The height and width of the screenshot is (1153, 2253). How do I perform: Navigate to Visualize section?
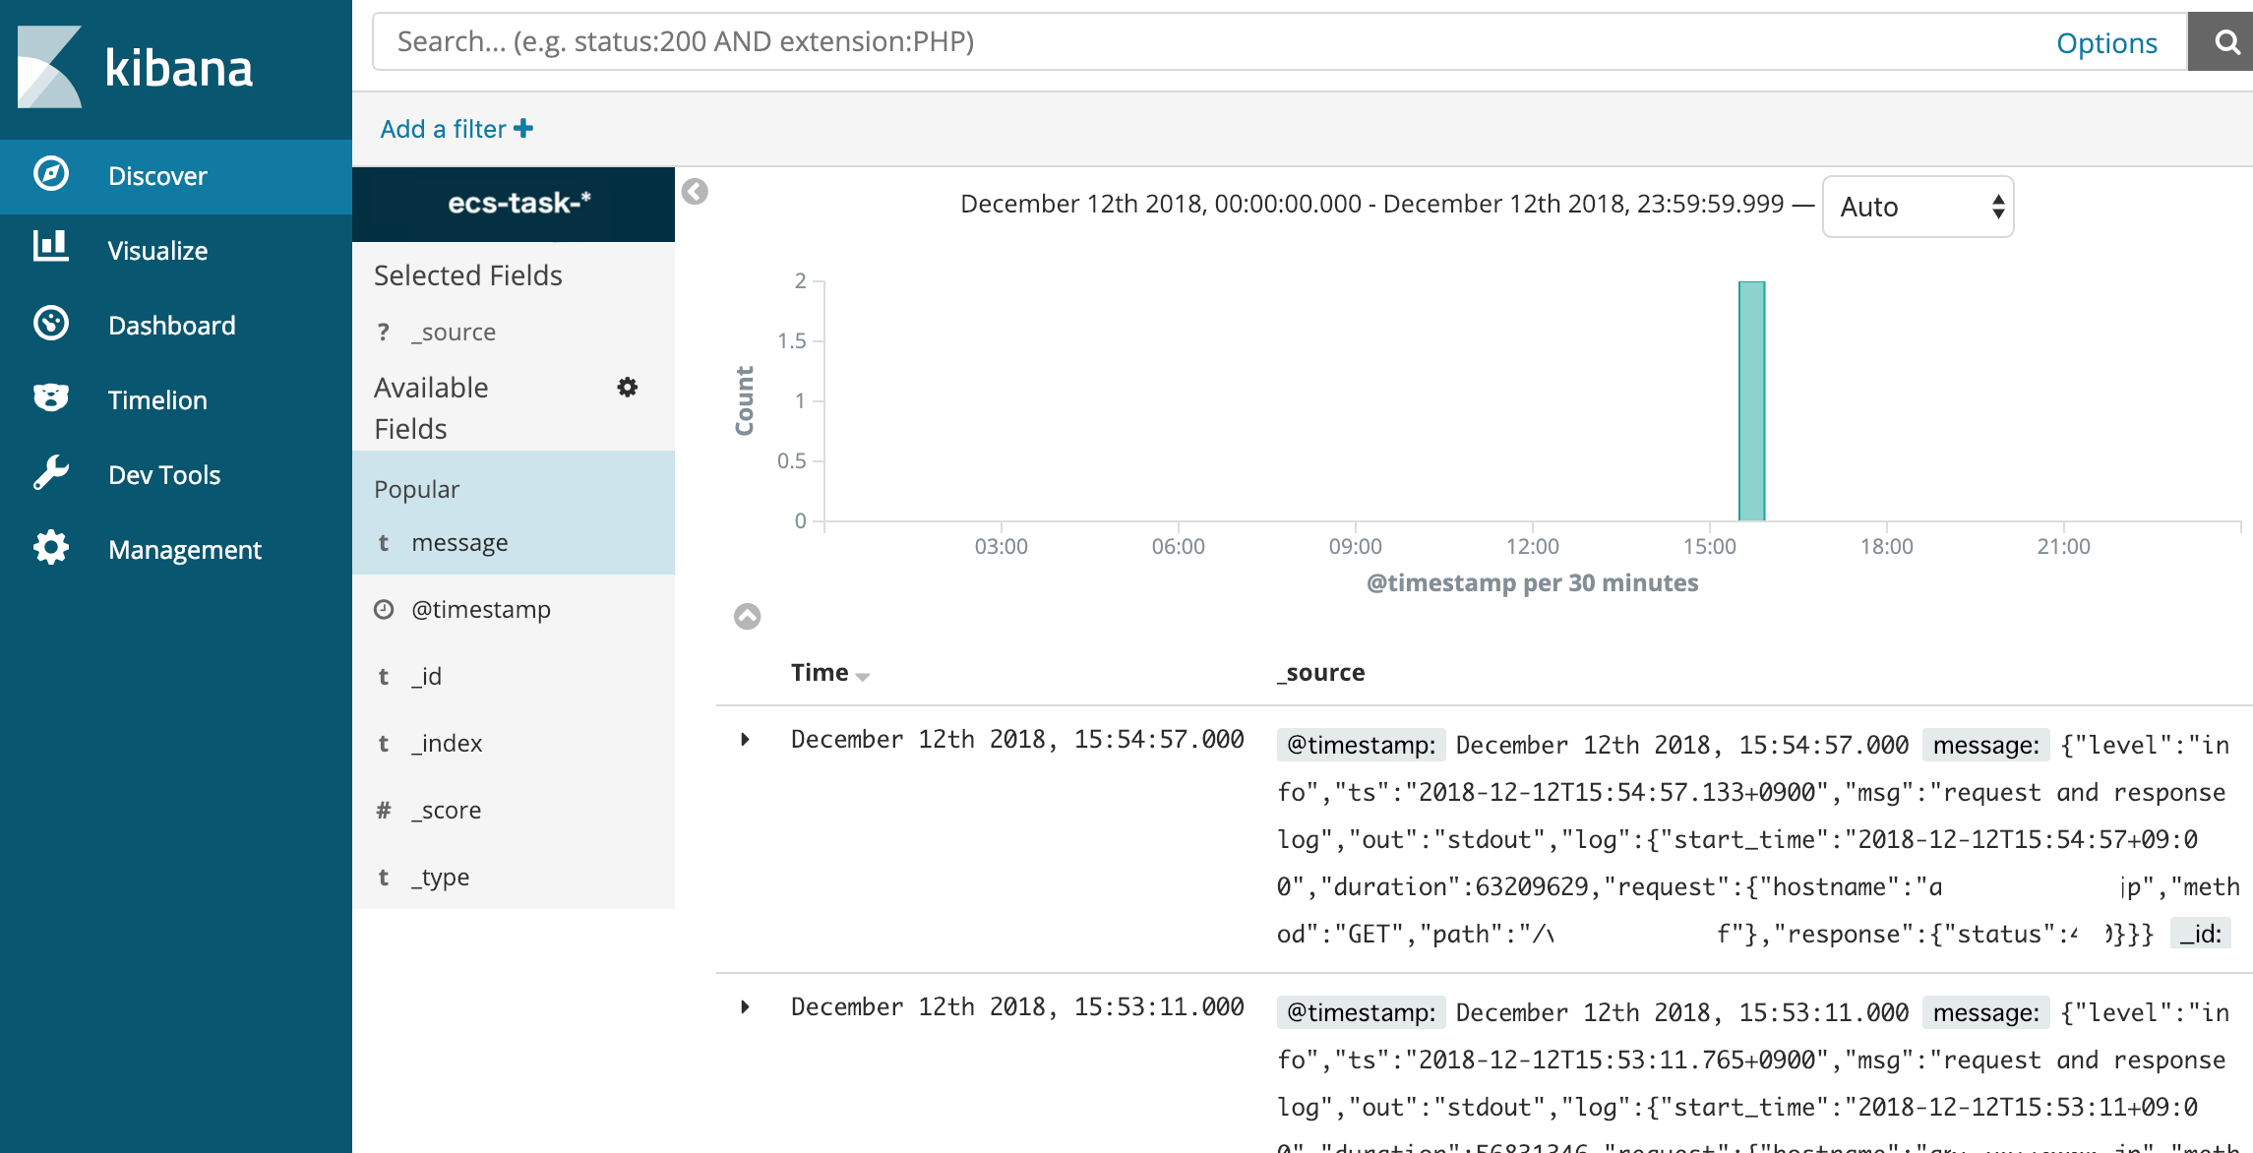[x=158, y=250]
